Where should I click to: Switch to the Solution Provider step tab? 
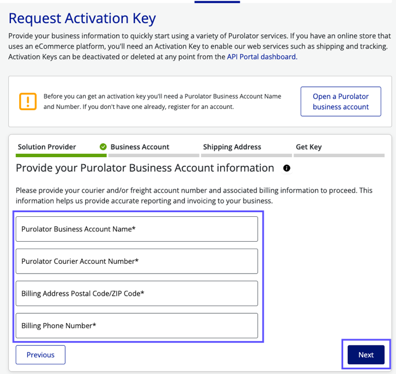pyautogui.click(x=47, y=147)
